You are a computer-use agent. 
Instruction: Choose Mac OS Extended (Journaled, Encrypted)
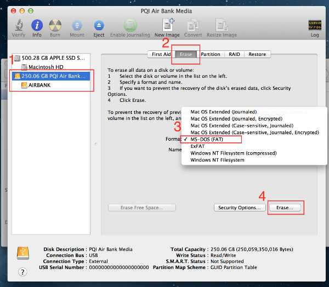254,119
